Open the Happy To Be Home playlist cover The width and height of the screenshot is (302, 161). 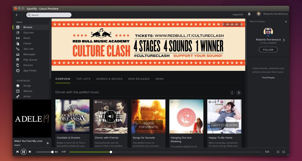(x=224, y=116)
